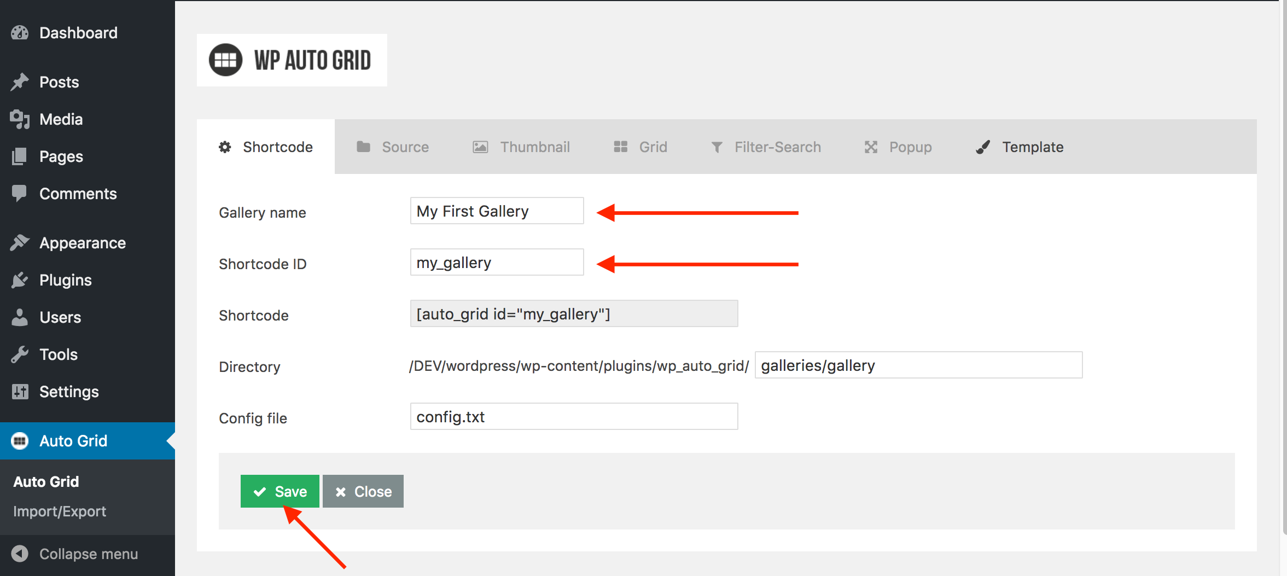Switch to the Template tab
This screenshot has height=576, width=1287.
pos(1020,147)
